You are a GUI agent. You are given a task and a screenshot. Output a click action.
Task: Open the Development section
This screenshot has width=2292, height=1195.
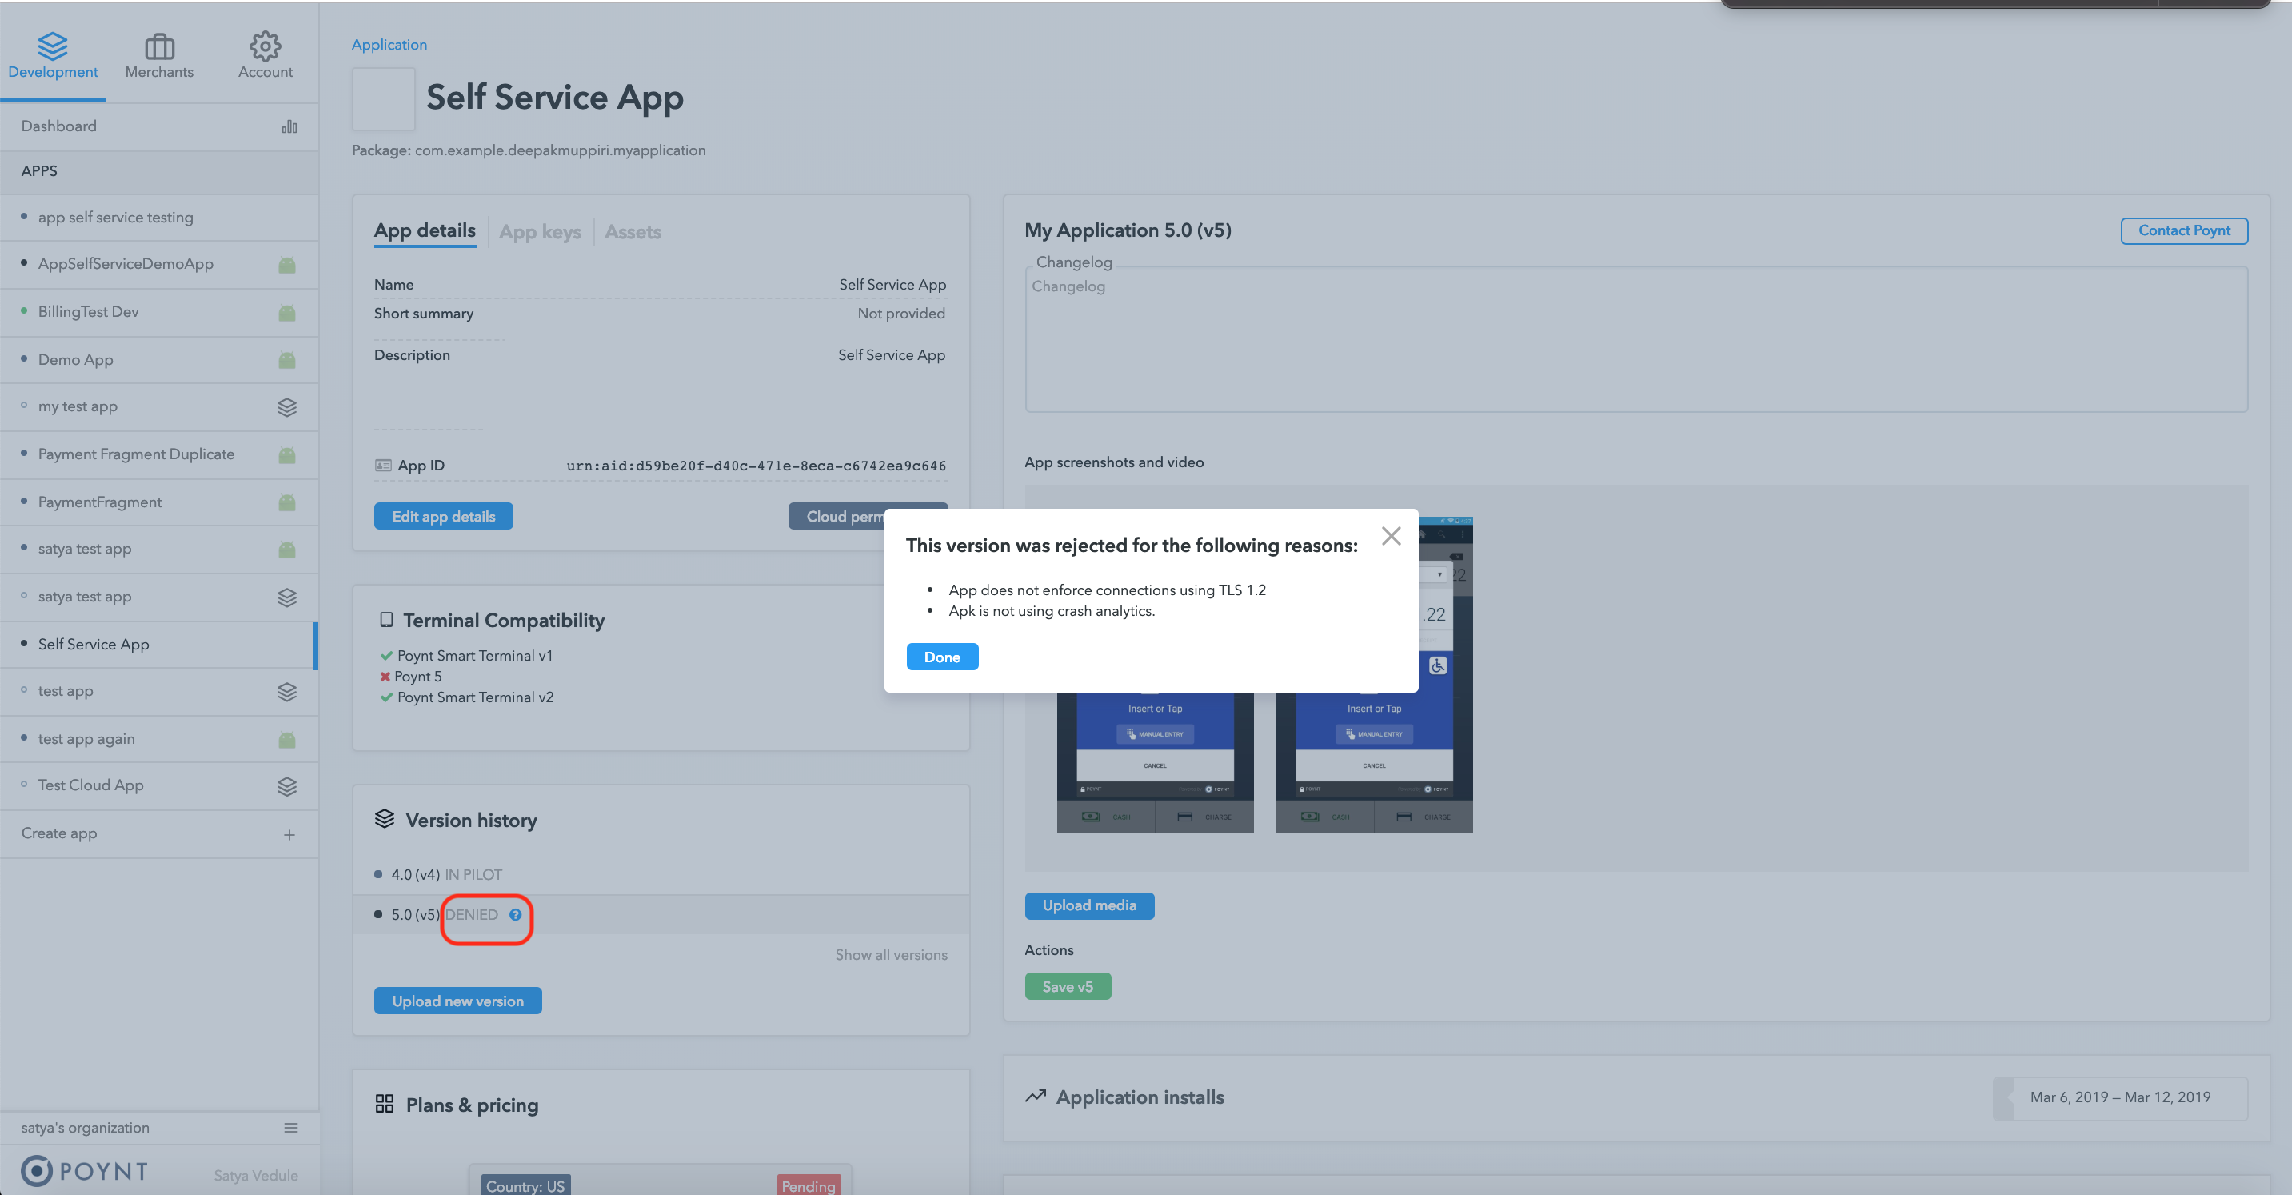tap(53, 55)
